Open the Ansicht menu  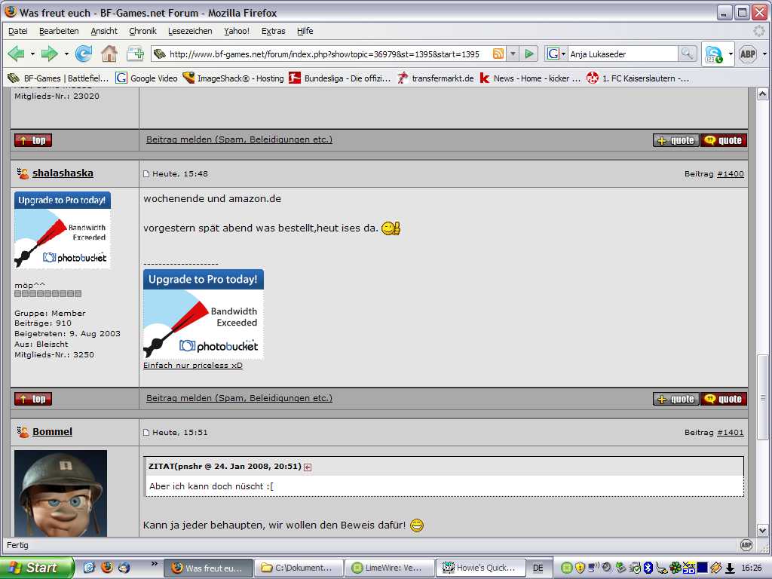(x=104, y=31)
